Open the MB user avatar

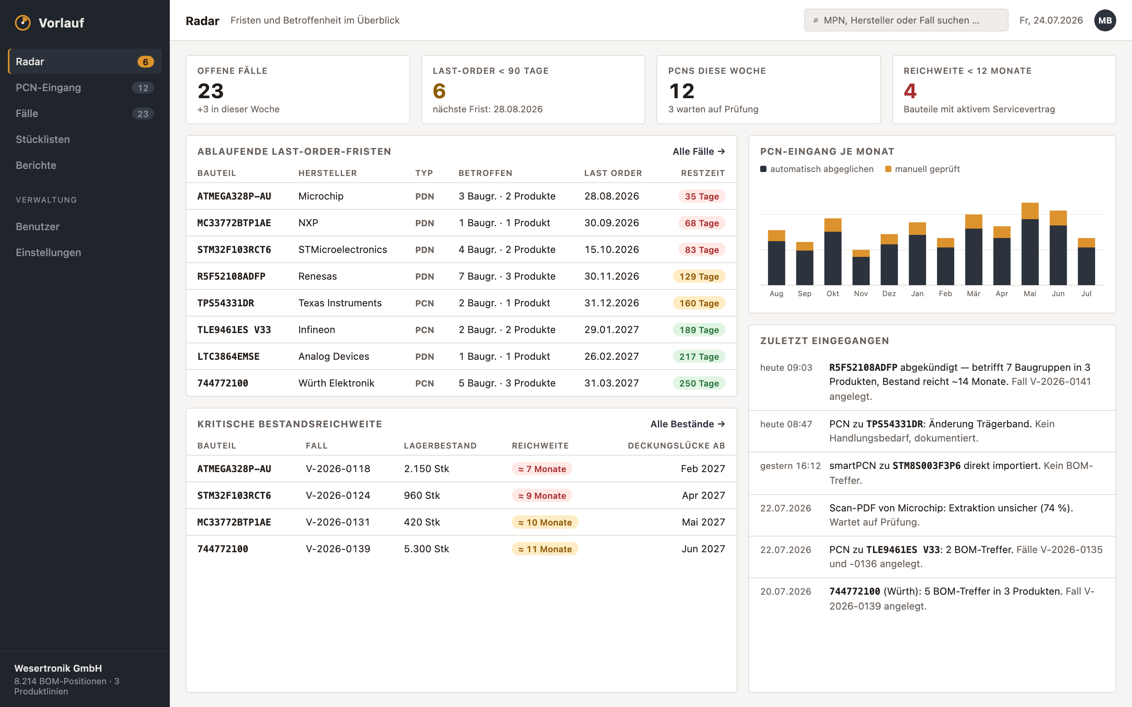[1105, 20]
